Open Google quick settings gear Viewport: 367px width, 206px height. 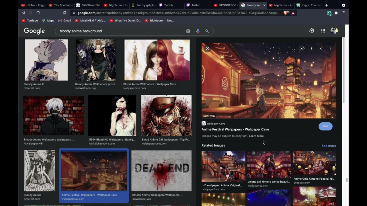(312, 31)
